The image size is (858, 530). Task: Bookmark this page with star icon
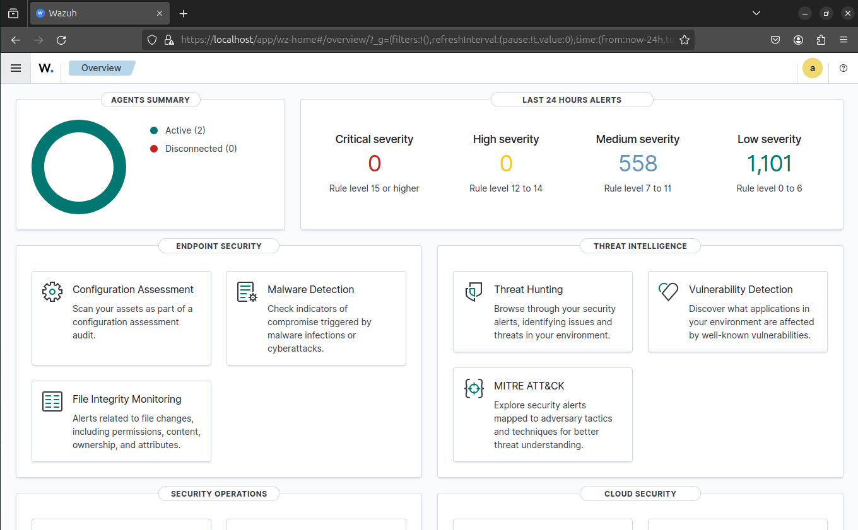(684, 40)
